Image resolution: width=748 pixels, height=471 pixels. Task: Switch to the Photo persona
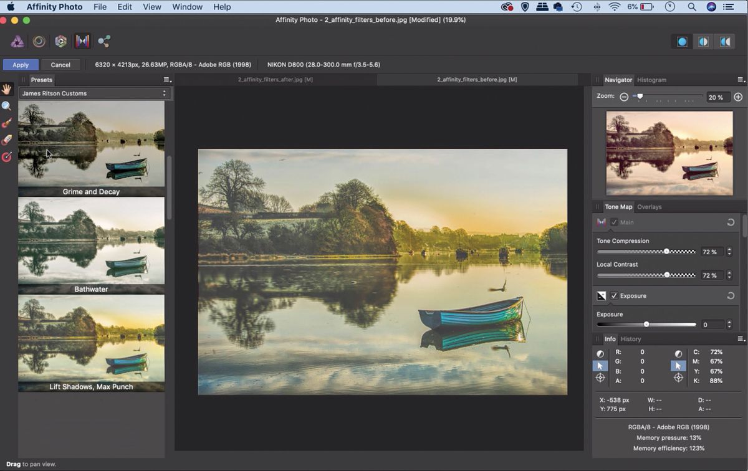coord(17,41)
